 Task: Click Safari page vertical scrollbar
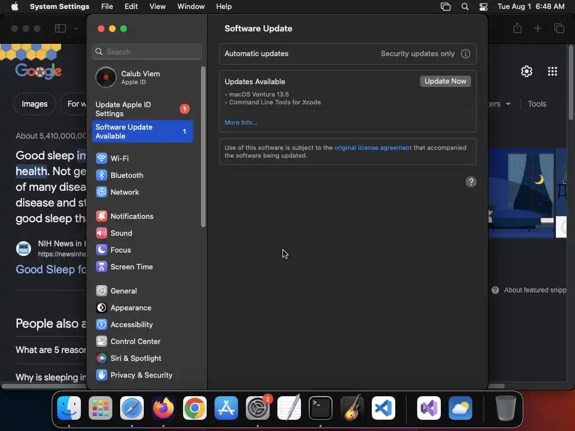point(571,82)
